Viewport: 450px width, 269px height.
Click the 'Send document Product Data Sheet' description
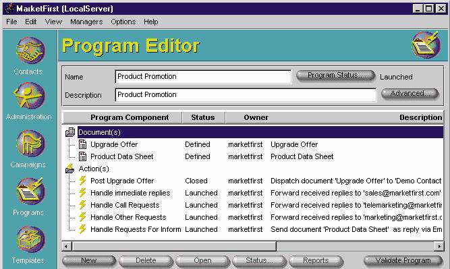356,229
